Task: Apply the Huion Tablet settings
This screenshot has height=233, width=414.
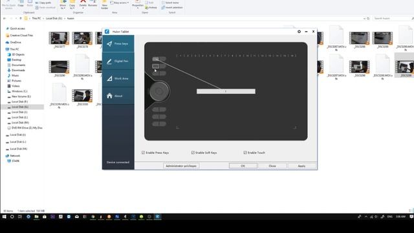Action: (x=301, y=166)
